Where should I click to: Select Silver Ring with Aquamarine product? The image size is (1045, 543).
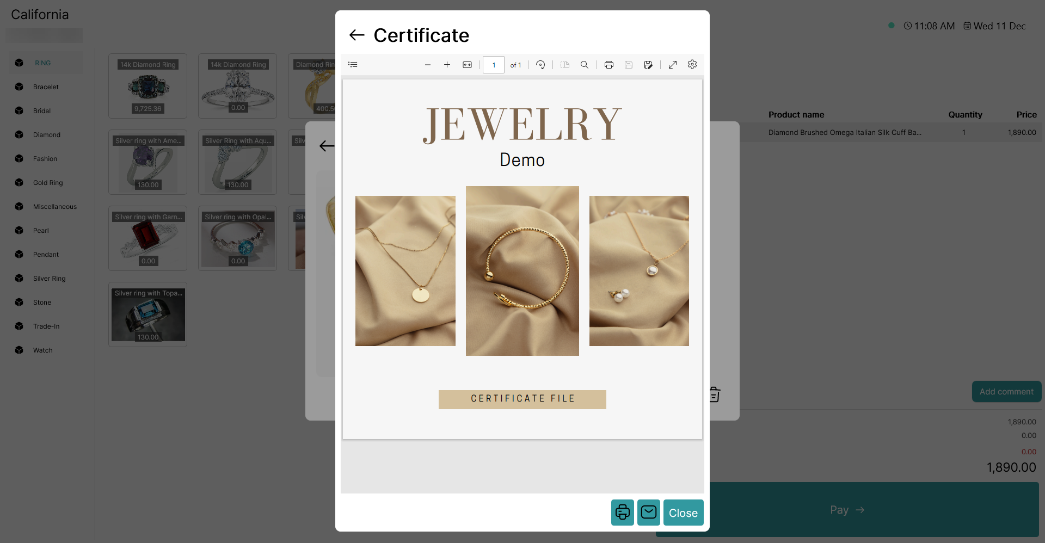pos(237,162)
